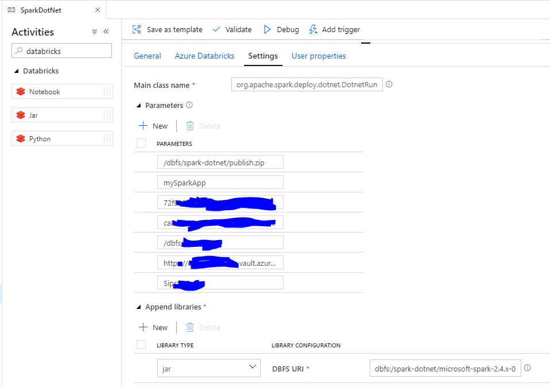Screen dimensions: 550x387
Task: Click the DBFS URI input field
Action: pos(445,367)
